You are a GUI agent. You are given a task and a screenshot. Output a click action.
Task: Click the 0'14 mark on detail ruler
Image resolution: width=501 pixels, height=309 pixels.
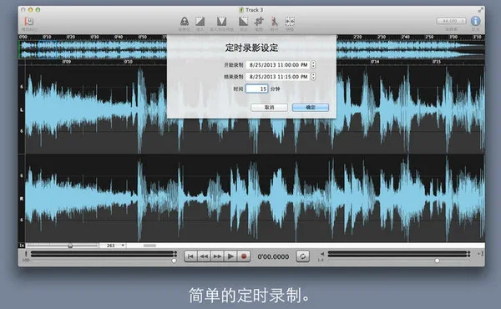[375, 61]
